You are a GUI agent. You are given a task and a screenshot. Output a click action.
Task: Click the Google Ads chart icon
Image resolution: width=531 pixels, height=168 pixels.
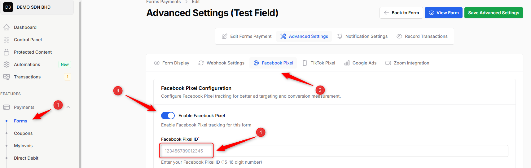point(347,63)
